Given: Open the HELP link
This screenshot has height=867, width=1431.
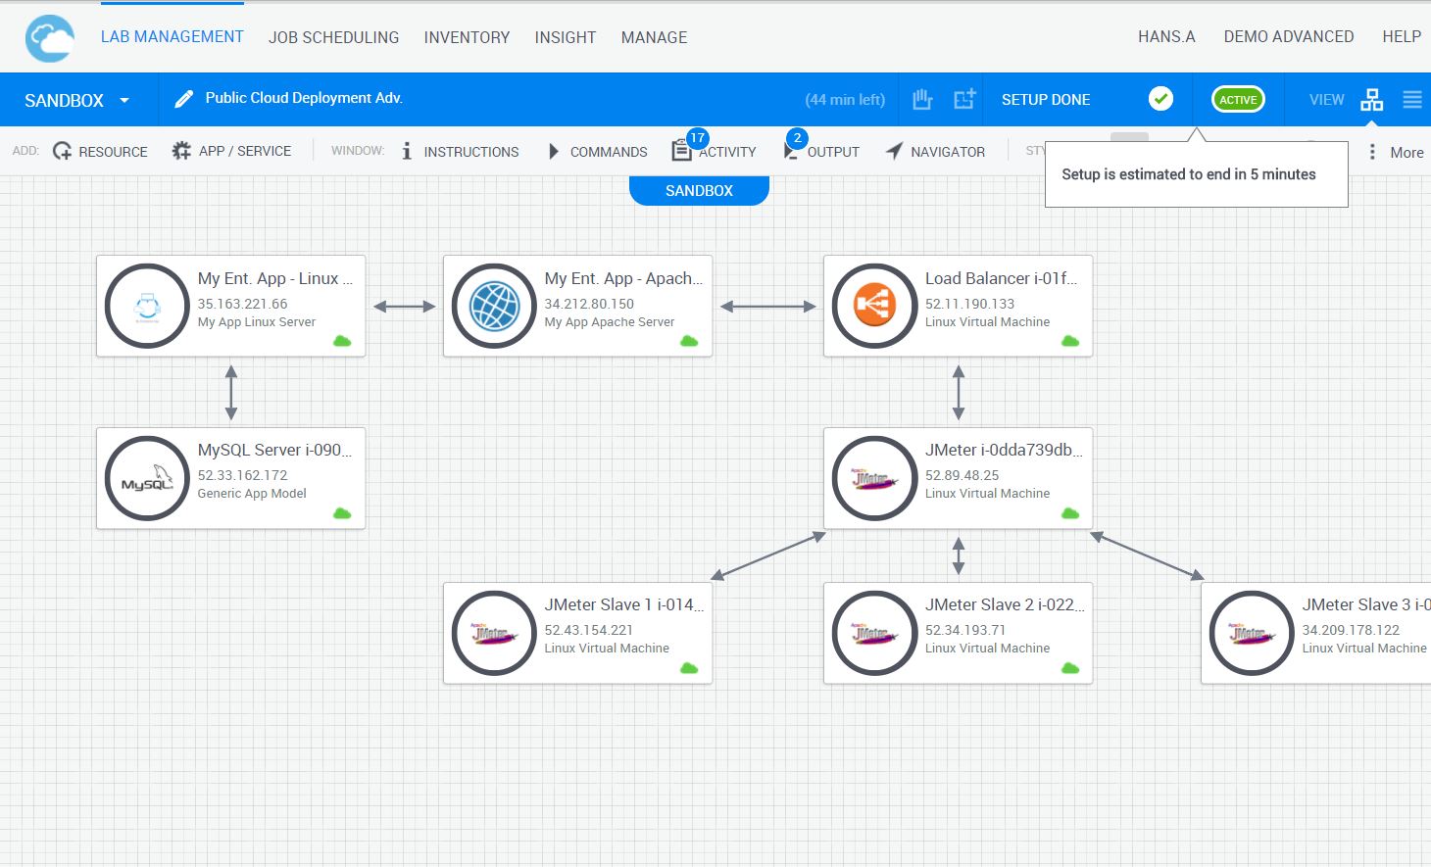Looking at the screenshot, I should (x=1401, y=36).
